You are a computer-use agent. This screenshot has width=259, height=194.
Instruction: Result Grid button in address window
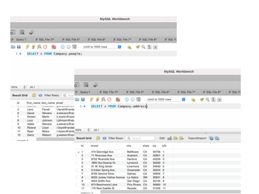pos(84,138)
